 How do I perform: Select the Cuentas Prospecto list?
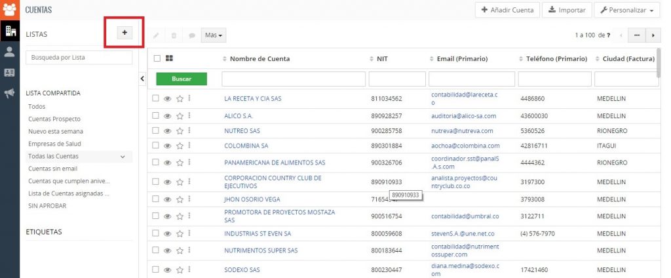coord(54,119)
